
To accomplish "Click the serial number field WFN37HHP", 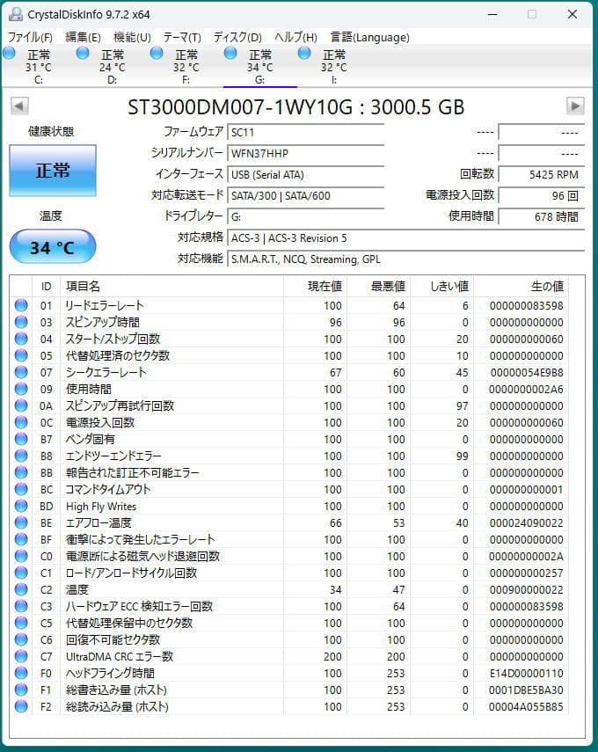I will [x=305, y=153].
